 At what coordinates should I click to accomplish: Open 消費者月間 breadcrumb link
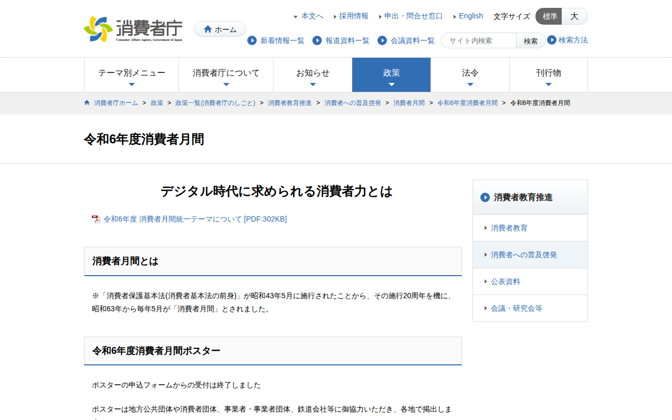click(409, 103)
